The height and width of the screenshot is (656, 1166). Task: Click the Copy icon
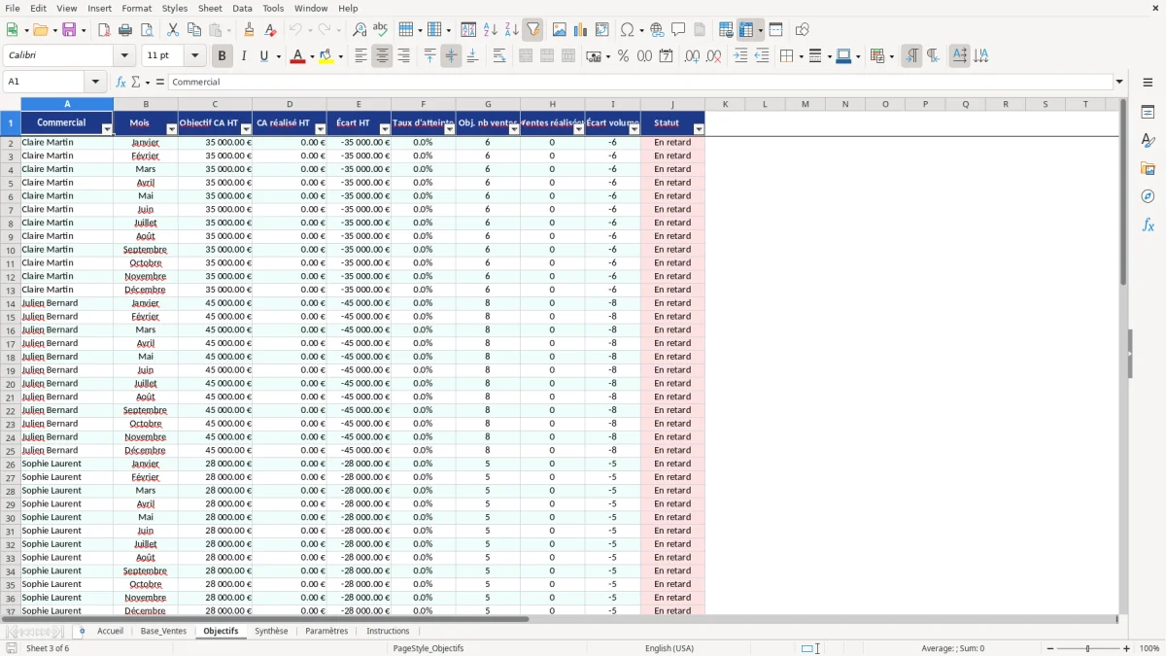(x=194, y=30)
